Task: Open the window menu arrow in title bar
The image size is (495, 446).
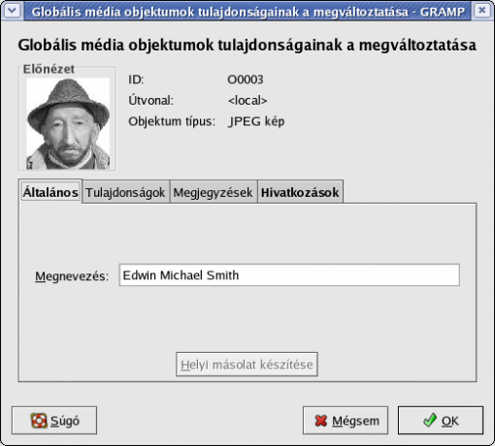Action: tap(13, 11)
